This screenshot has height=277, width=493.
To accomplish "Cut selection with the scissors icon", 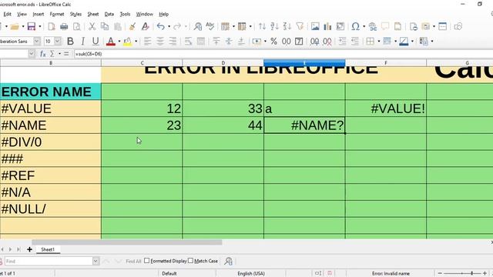I will (92, 26).
